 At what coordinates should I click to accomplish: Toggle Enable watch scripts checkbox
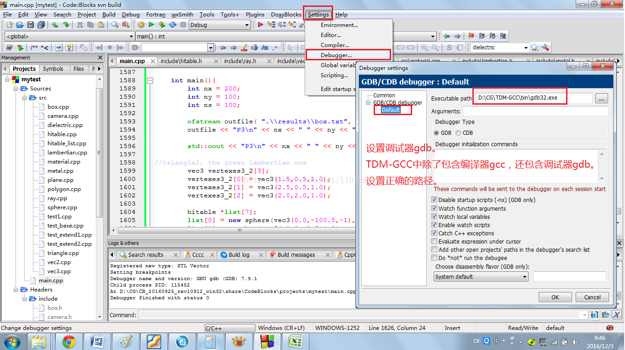pyautogui.click(x=434, y=225)
